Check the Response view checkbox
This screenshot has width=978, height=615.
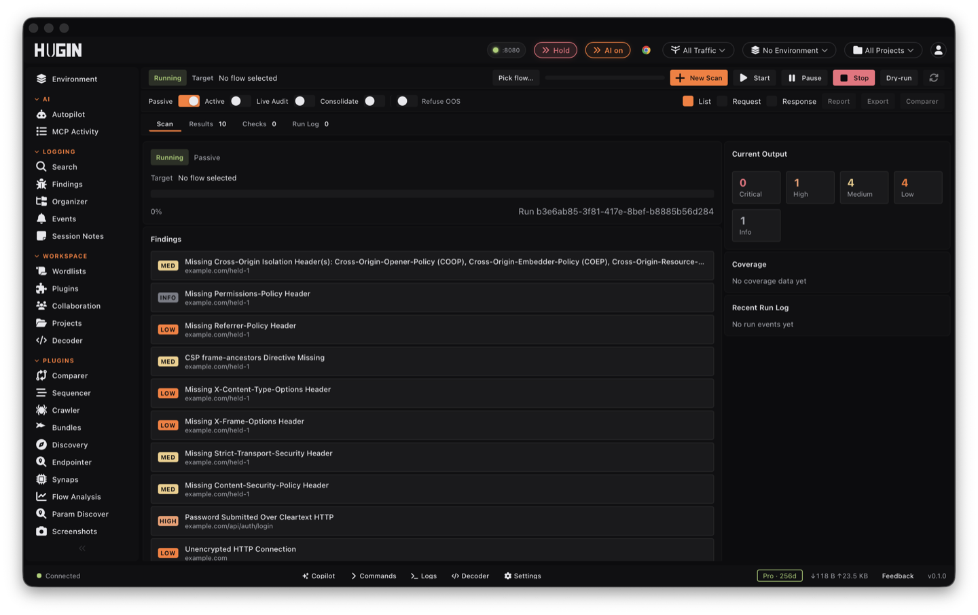tap(772, 101)
